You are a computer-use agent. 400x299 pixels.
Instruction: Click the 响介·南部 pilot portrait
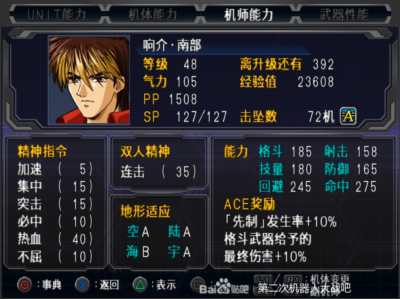[x=89, y=80]
